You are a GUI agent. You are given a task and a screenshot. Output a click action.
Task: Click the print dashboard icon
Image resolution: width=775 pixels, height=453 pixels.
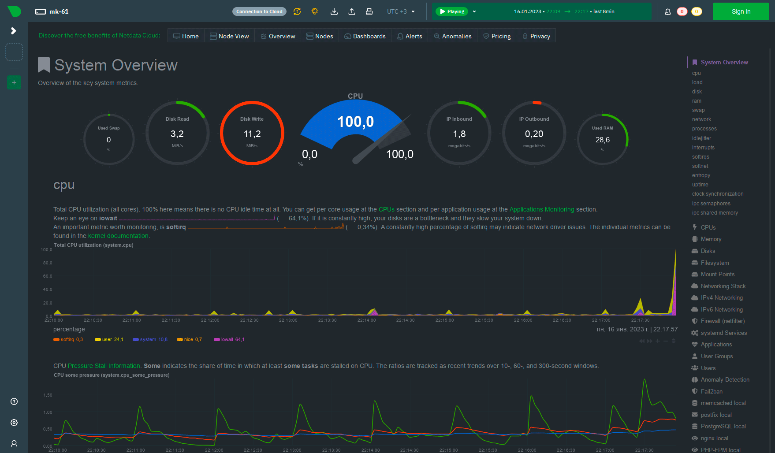[x=369, y=11]
